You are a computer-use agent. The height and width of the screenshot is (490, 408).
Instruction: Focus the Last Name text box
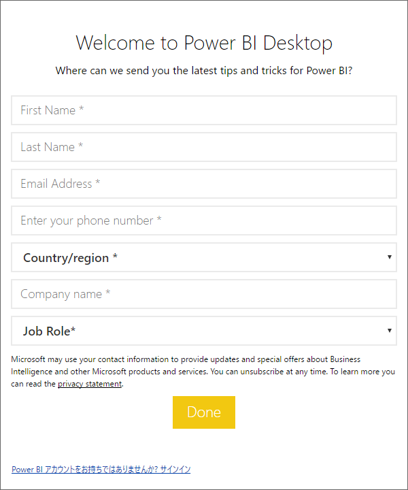(x=204, y=147)
